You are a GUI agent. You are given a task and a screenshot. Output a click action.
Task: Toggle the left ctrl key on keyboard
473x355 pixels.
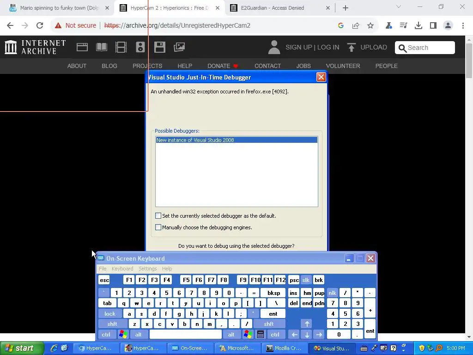pyautogui.click(x=106, y=334)
